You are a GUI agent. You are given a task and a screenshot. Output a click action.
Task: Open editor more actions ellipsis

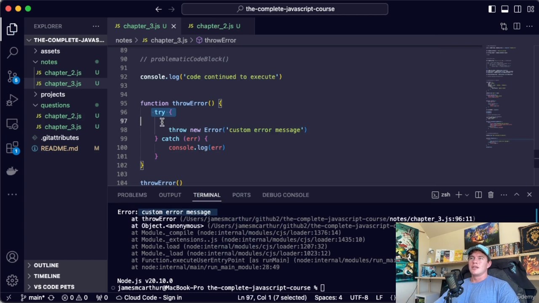[529, 26]
